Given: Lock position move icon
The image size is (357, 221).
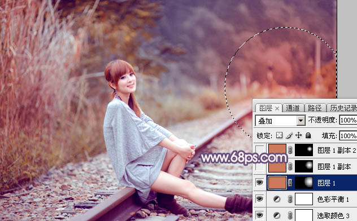Looking at the screenshot, I should tap(298, 135).
